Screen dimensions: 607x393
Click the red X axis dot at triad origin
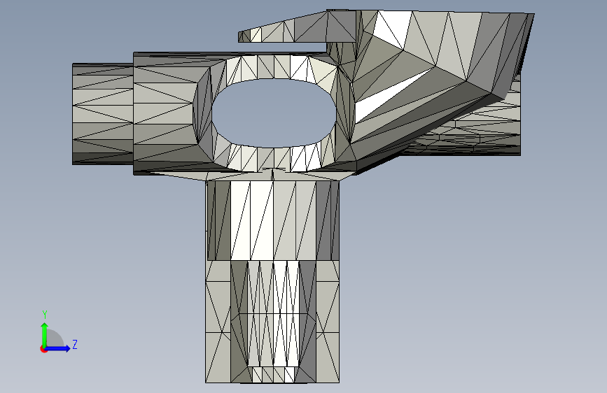(43, 349)
